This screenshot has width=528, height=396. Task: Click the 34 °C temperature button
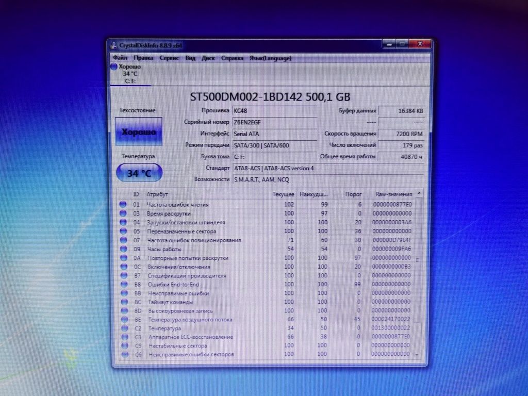tap(139, 173)
